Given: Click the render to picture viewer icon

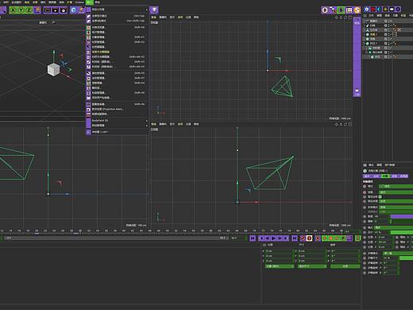Looking at the screenshot, I should coord(56,10).
